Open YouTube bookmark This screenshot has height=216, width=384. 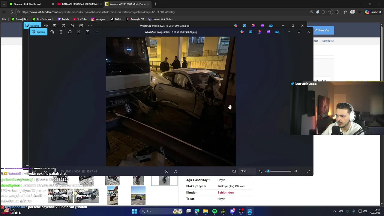(x=80, y=19)
